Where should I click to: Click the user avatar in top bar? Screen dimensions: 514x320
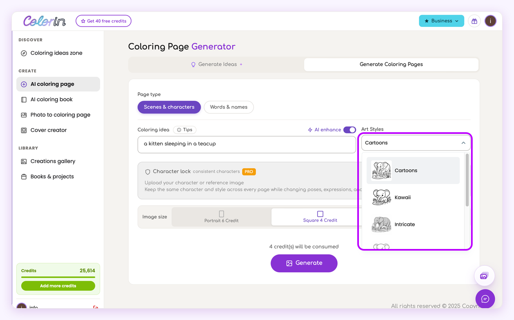click(x=490, y=21)
